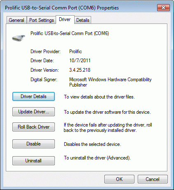Confirm the dialog with OK
This screenshot has height=190, width=174.
point(119,179)
